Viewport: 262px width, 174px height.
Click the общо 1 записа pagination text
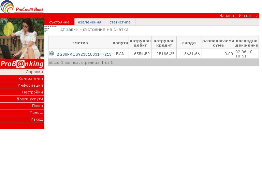(x=81, y=63)
